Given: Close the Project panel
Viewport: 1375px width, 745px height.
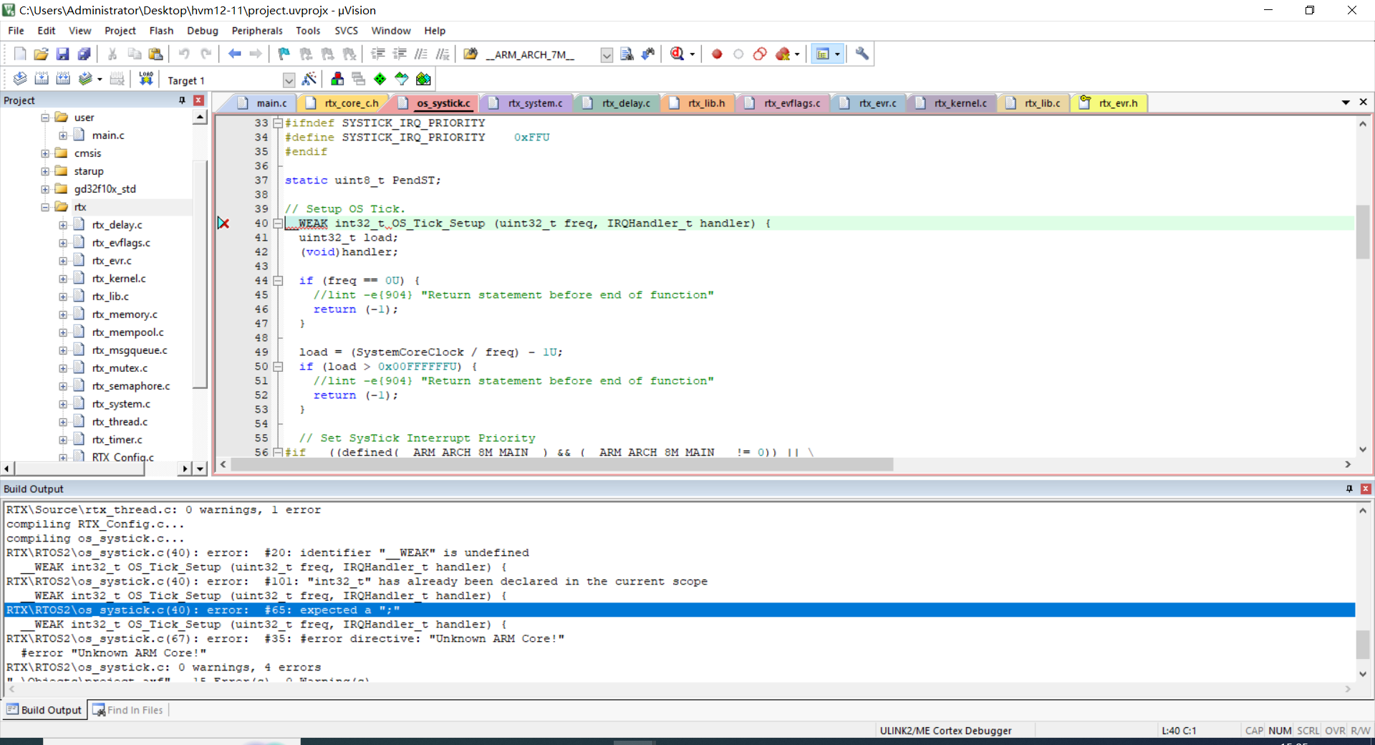Looking at the screenshot, I should pyautogui.click(x=198, y=100).
